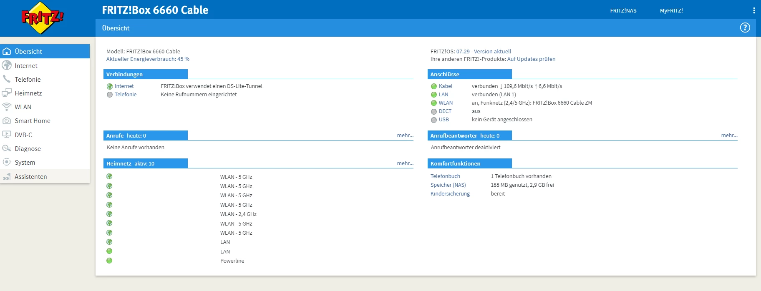
Task: Expand the Smart Home menu section
Action: 32,121
